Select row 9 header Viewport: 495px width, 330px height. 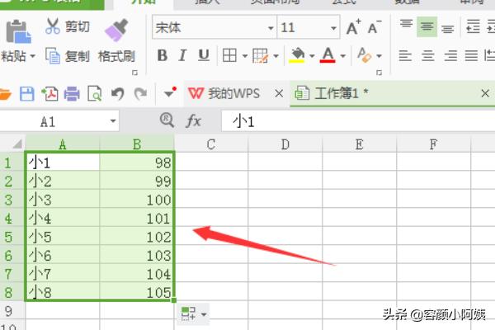(12, 311)
